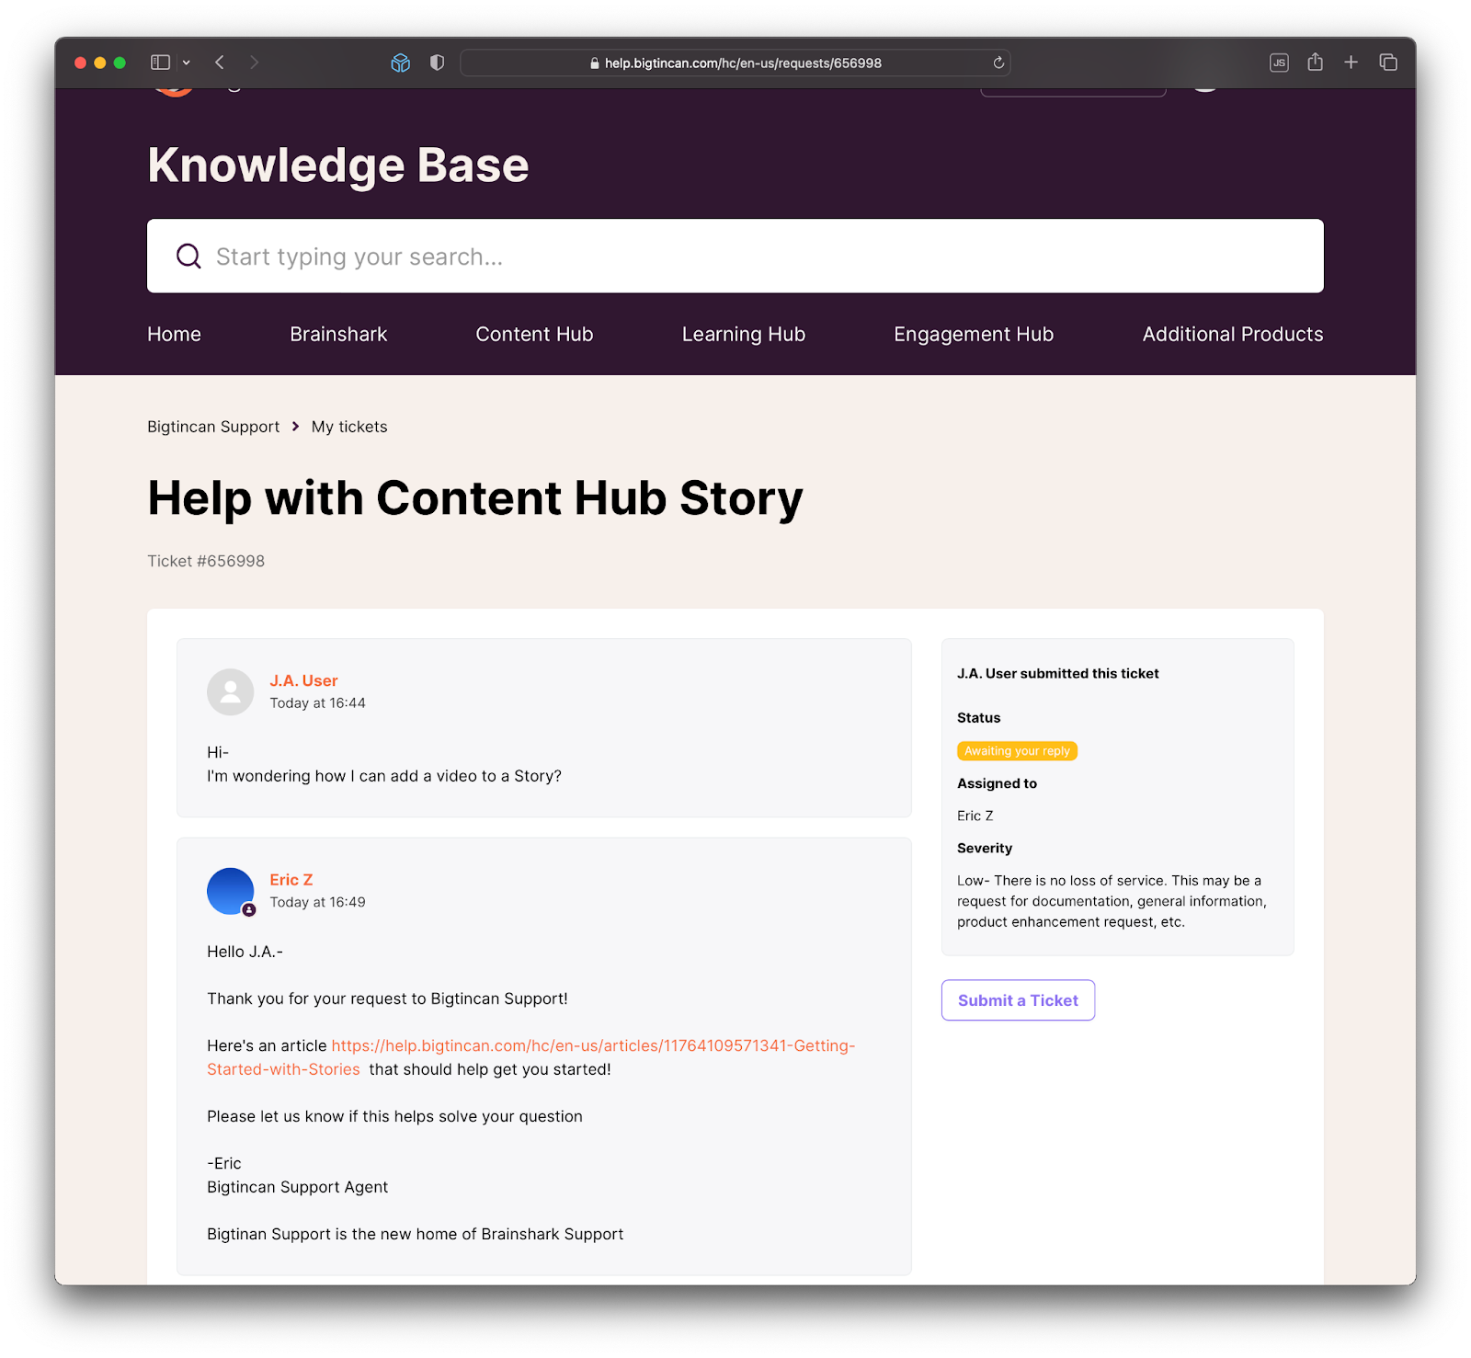
Task: Click the blue cube extension icon
Action: coord(400,63)
